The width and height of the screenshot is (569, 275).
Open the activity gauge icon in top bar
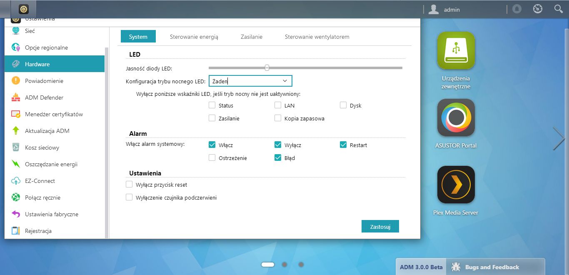(538, 9)
